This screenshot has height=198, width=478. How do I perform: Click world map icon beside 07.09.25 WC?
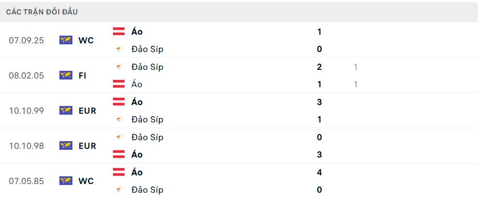[66, 40]
